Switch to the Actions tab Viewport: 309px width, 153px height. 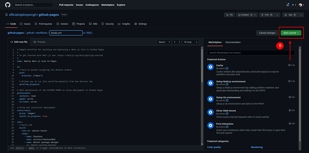(62, 24)
